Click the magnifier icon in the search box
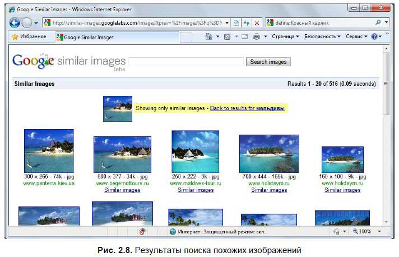The height and width of the screenshot is (257, 399). click(379, 22)
